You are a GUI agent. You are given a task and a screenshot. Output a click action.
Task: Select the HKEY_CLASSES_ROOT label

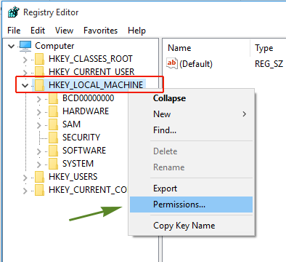pyautogui.click(x=91, y=59)
